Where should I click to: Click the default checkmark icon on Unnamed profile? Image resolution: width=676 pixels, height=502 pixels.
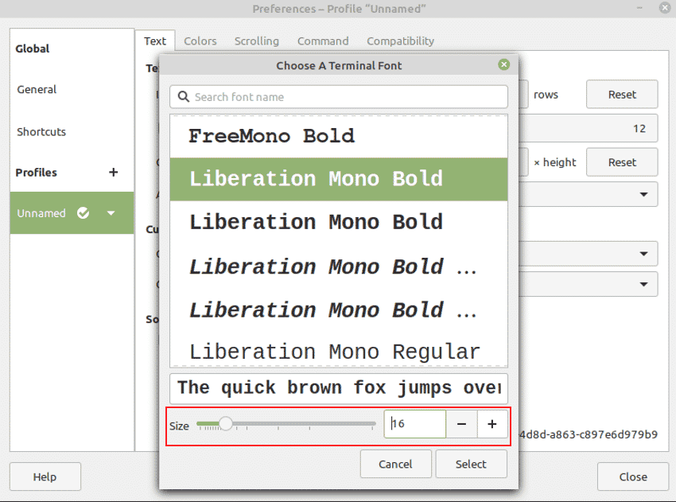[x=84, y=212]
